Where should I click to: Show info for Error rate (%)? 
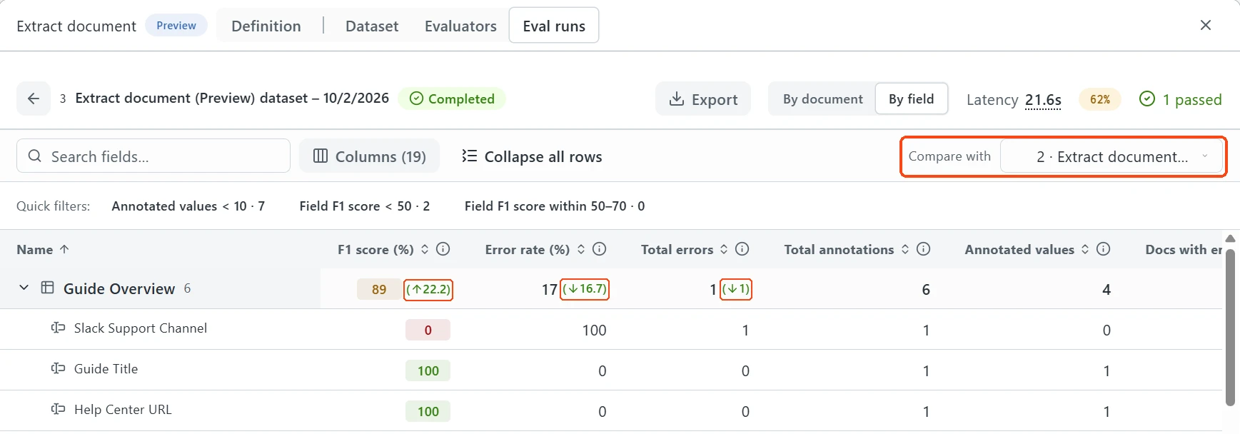[x=600, y=249]
